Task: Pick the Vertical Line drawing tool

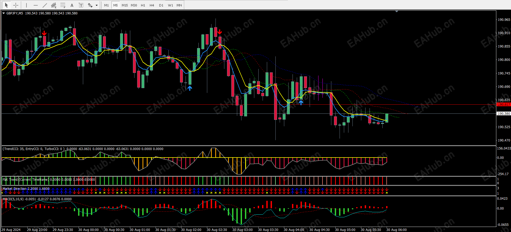Action: click(26, 5)
